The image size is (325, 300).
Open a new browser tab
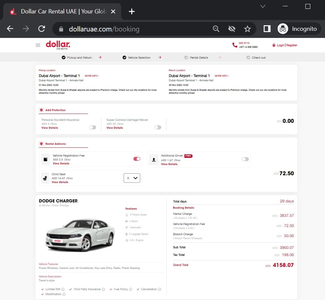(x=132, y=11)
